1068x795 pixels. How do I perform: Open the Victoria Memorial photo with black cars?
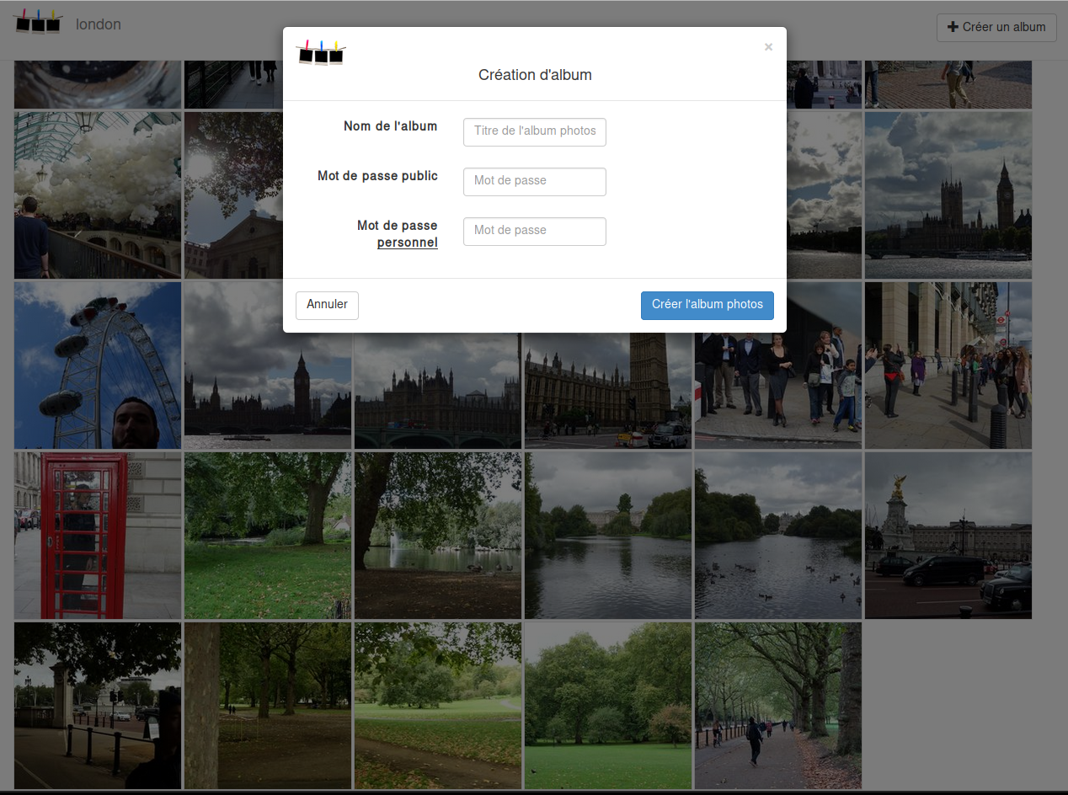[948, 536]
